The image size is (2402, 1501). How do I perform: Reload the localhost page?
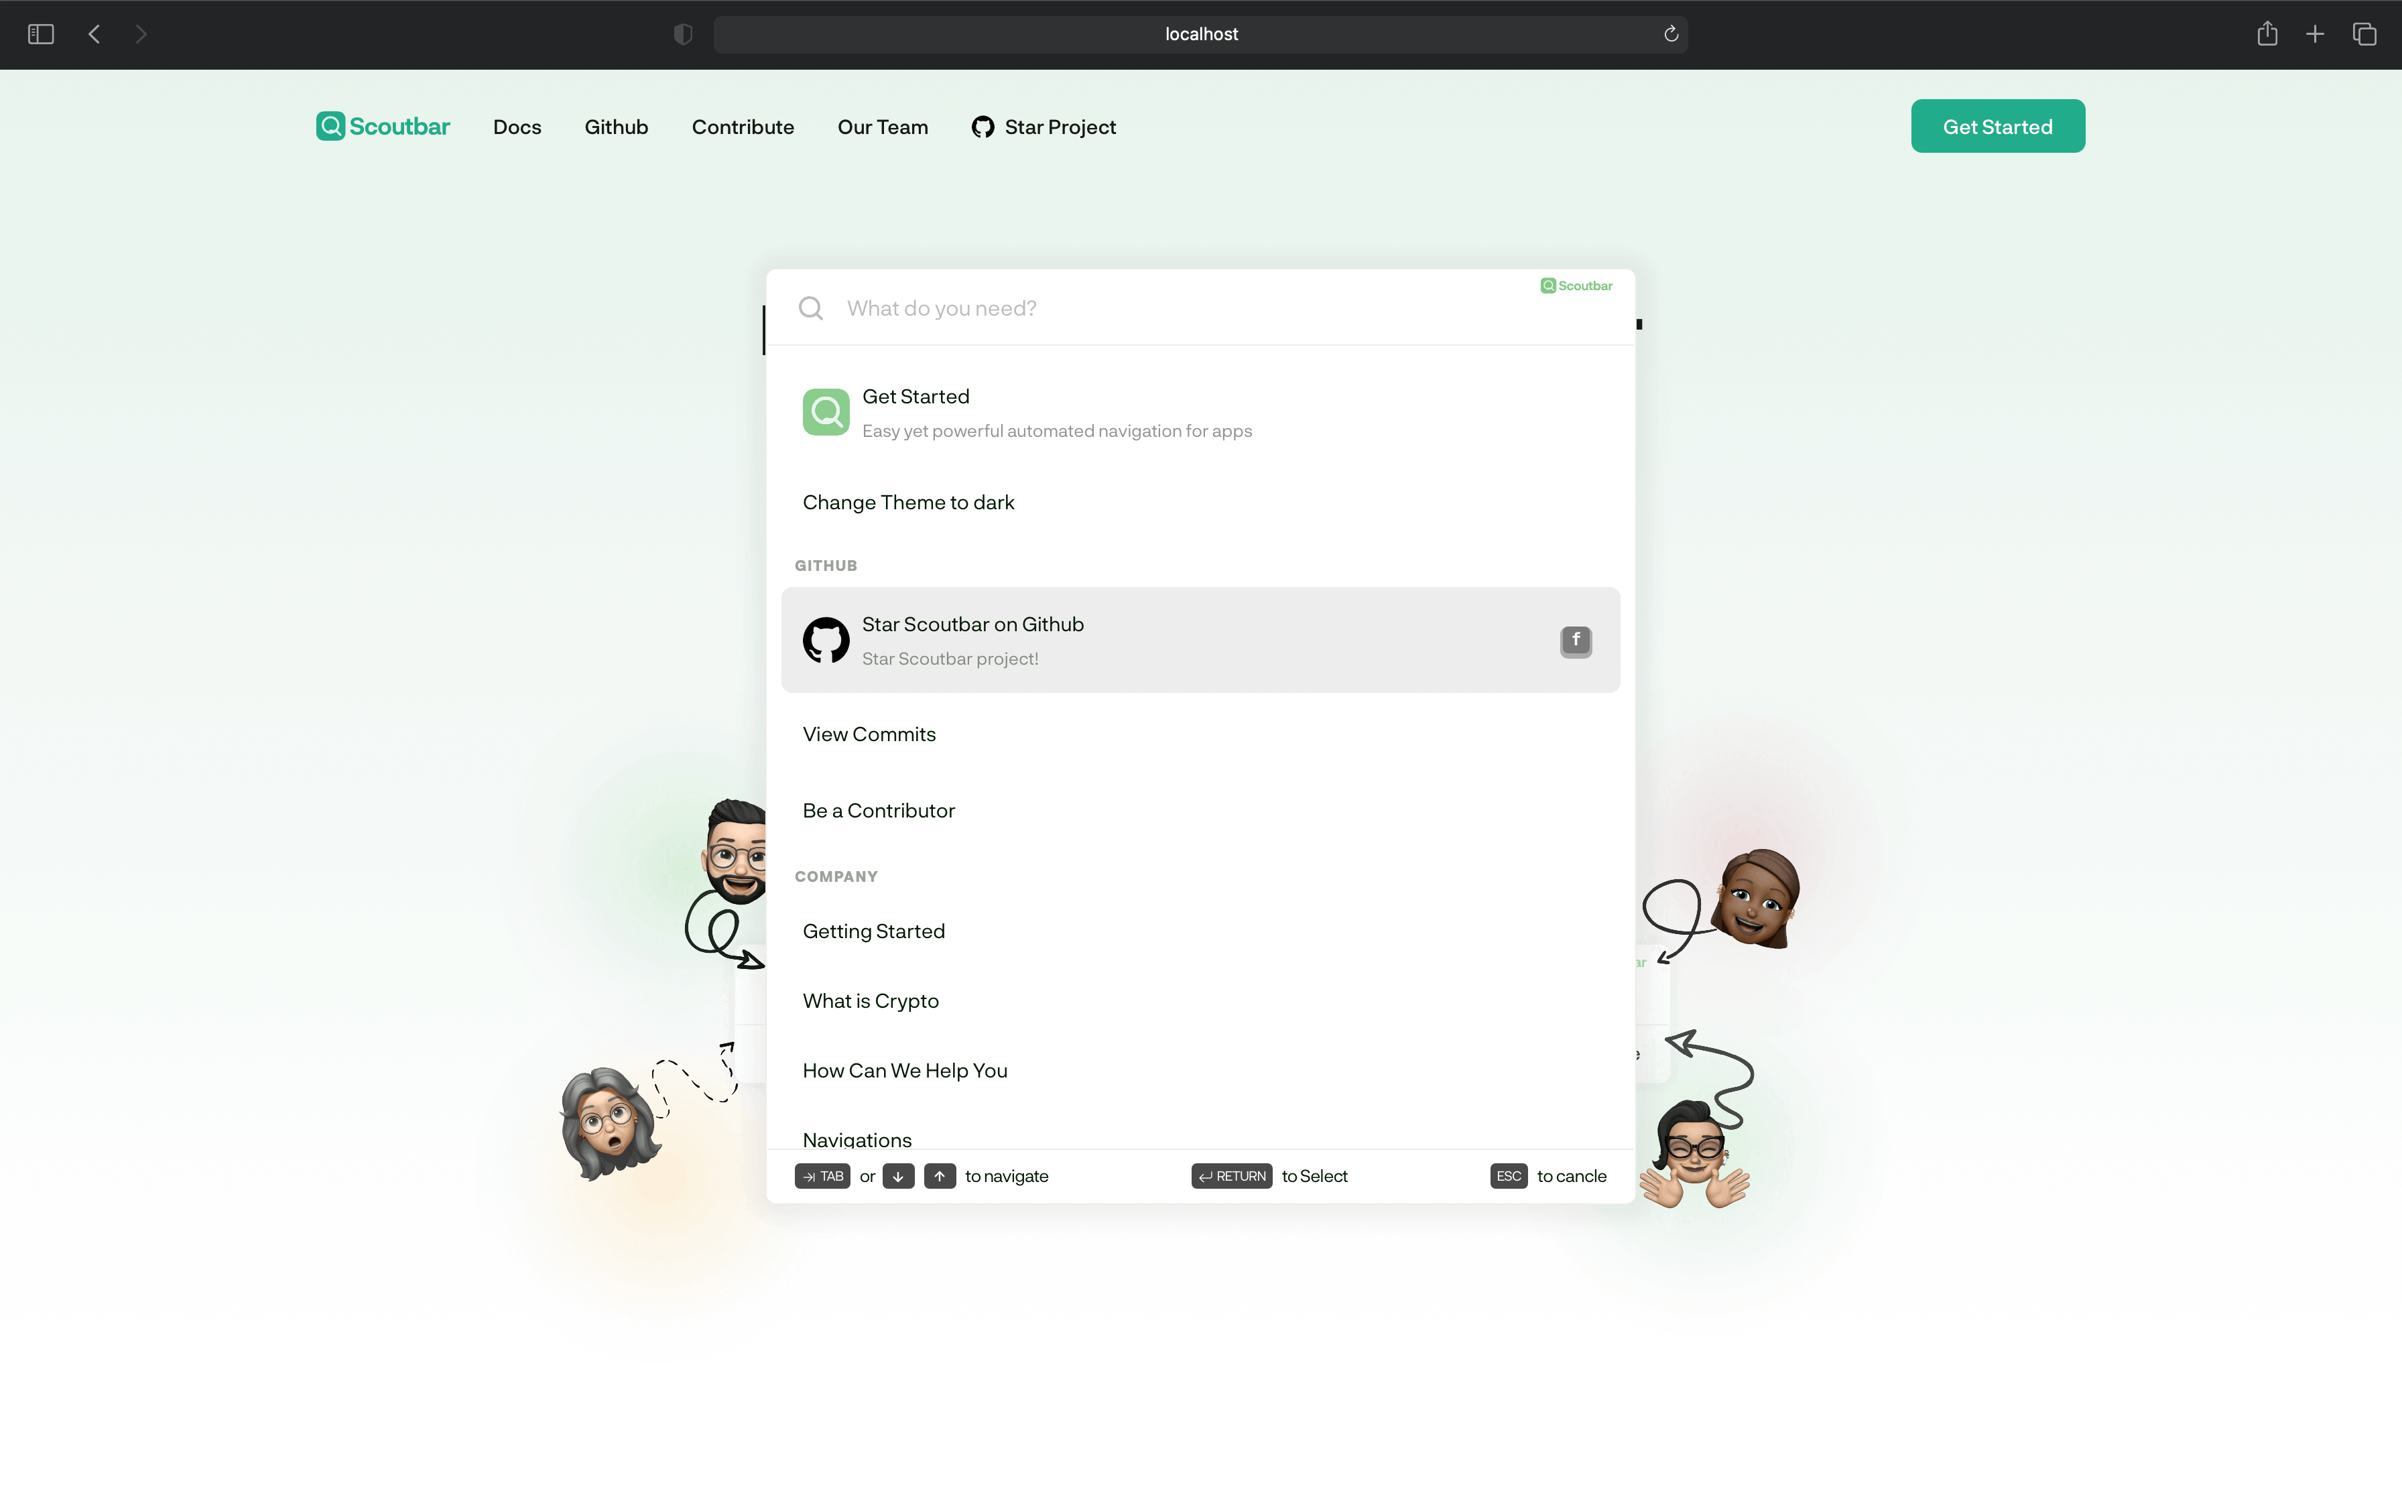pyautogui.click(x=1671, y=34)
